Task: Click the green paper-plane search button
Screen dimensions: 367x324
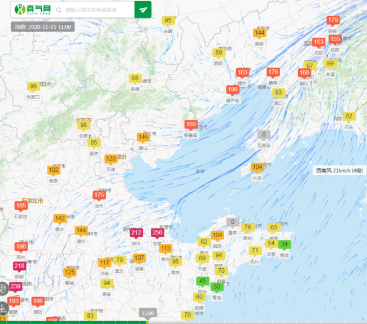Action: pyautogui.click(x=143, y=10)
